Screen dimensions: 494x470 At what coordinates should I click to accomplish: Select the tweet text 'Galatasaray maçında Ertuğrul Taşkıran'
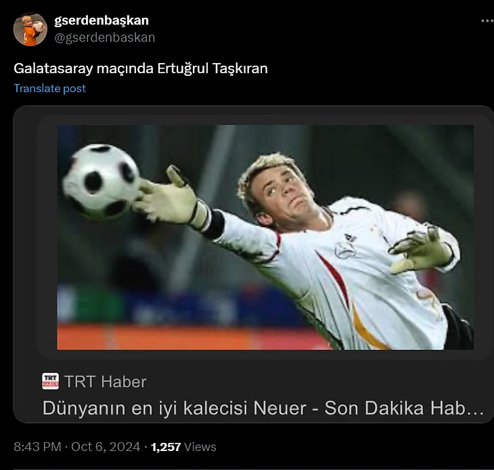tap(141, 68)
